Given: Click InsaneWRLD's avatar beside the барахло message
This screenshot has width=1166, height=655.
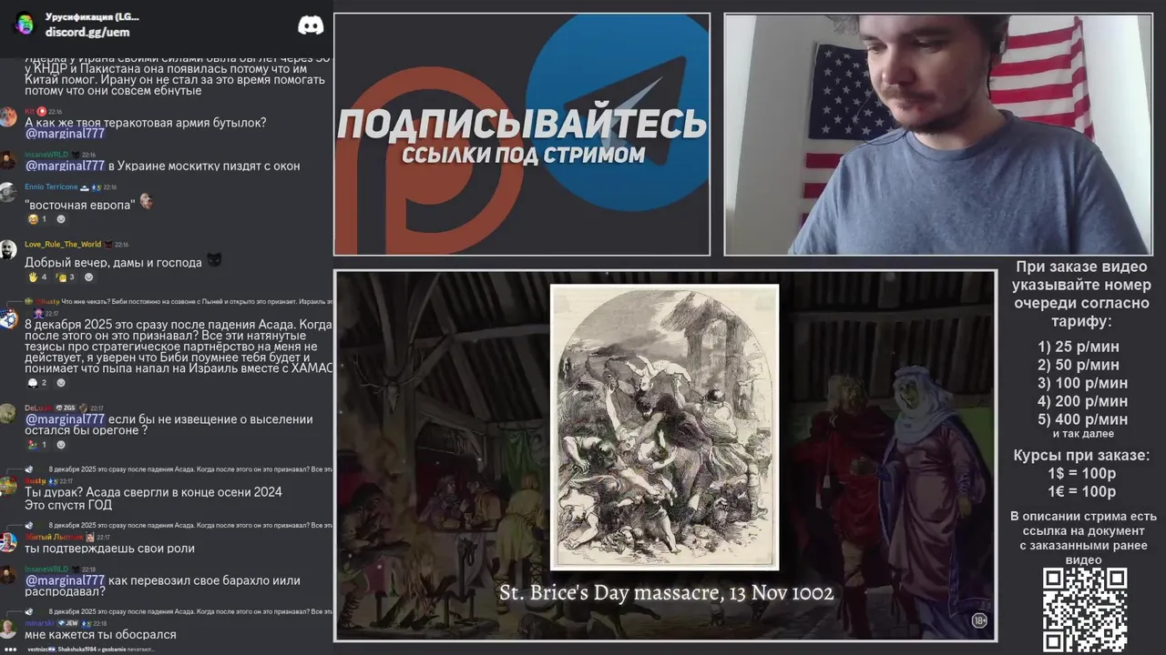Looking at the screenshot, I should [8, 574].
